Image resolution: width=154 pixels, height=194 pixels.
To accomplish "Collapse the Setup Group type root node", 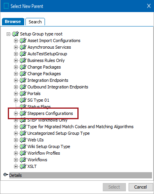I will [8, 34].
